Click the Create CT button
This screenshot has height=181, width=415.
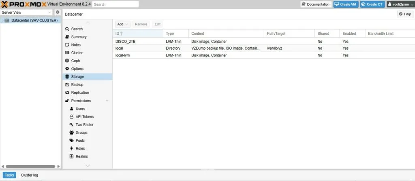point(372,4)
